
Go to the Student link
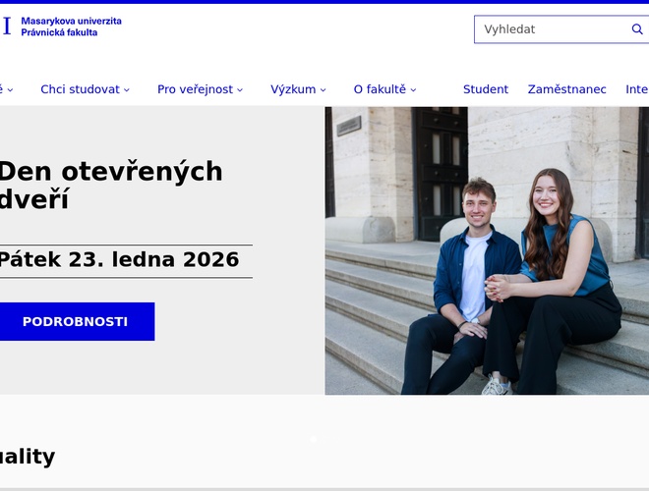pyautogui.click(x=486, y=89)
